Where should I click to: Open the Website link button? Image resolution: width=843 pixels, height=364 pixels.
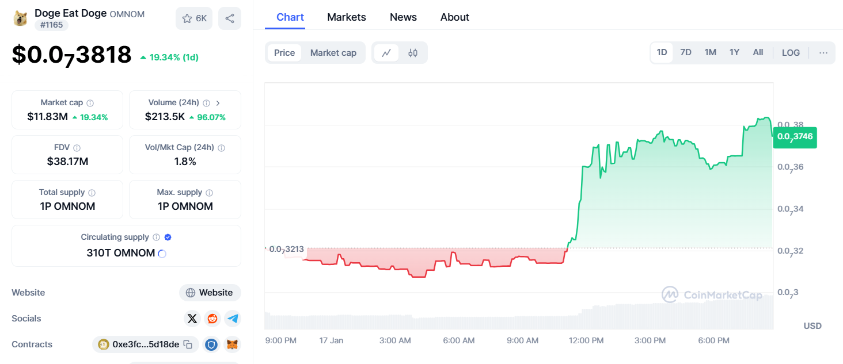coord(210,293)
